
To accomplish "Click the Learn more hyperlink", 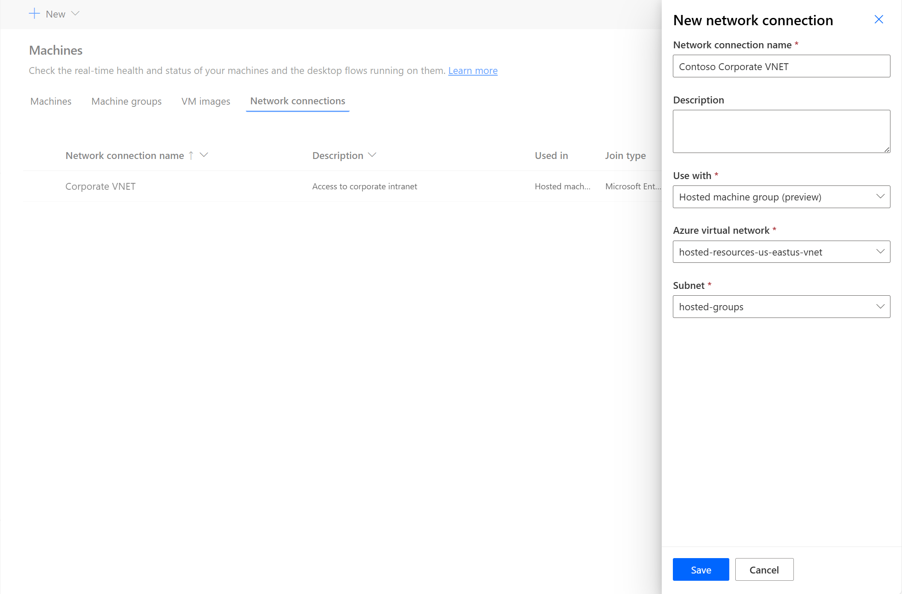I will [x=473, y=70].
